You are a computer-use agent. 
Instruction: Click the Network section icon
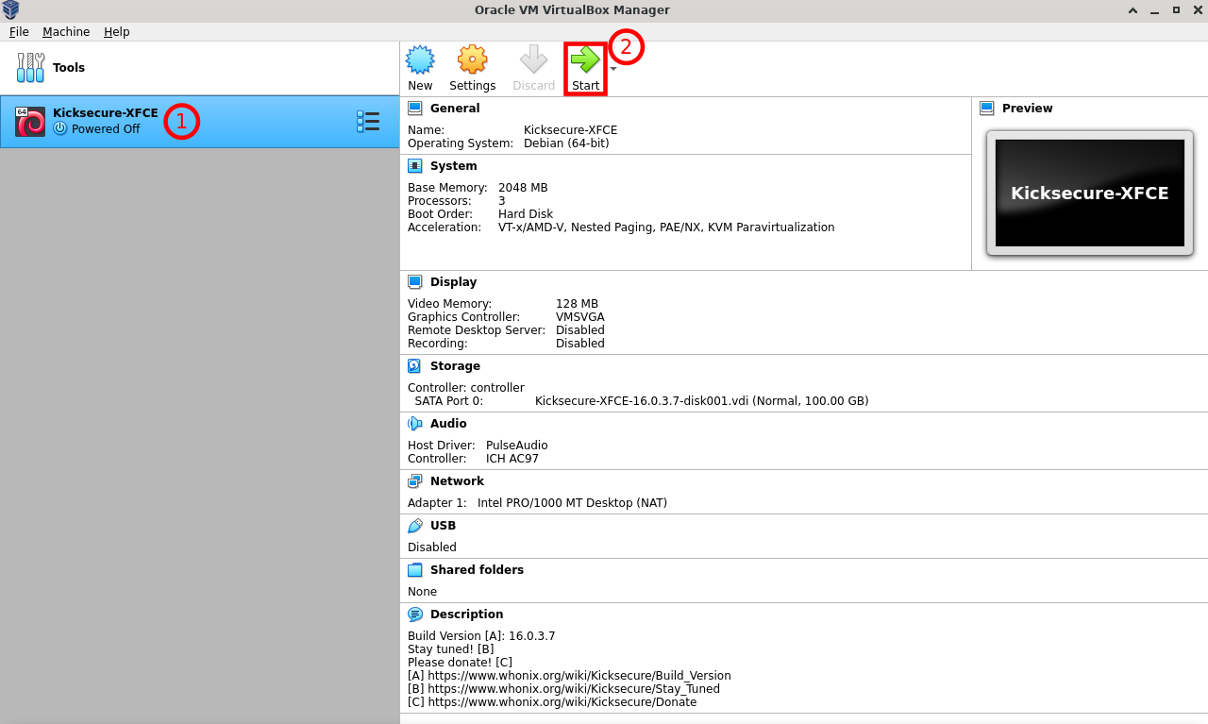pos(415,481)
